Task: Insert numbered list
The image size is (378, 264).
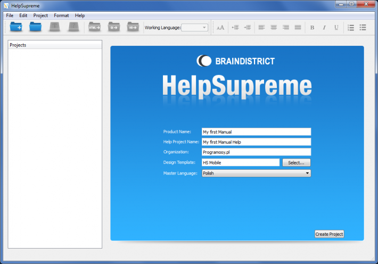Action: (351, 28)
